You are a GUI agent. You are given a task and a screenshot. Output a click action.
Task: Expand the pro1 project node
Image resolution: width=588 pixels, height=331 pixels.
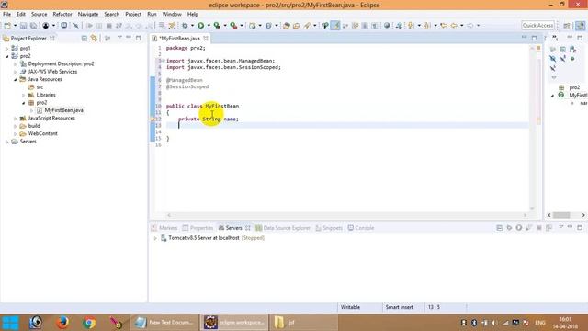6,49
